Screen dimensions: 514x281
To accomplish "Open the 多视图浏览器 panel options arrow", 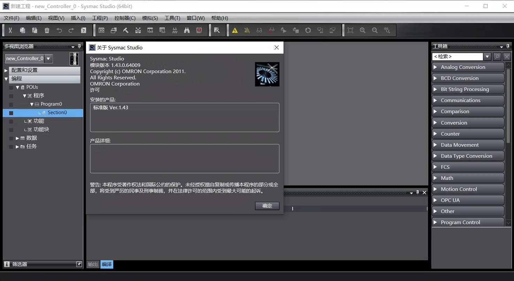I will pyautogui.click(x=73, y=47).
